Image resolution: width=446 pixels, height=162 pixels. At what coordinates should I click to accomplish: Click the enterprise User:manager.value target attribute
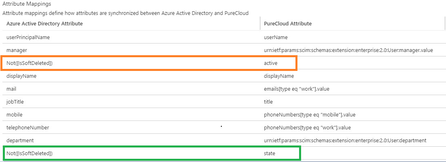pyautogui.click(x=348, y=50)
